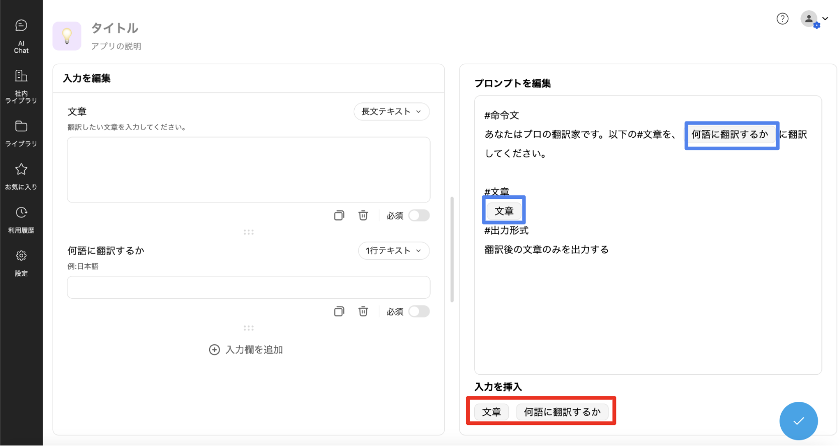Image resolution: width=840 pixels, height=446 pixels.
Task: Delete the 何語に翻訳するか input field
Action: click(363, 311)
